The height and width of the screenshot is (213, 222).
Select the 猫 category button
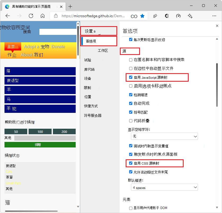click(x=40, y=71)
